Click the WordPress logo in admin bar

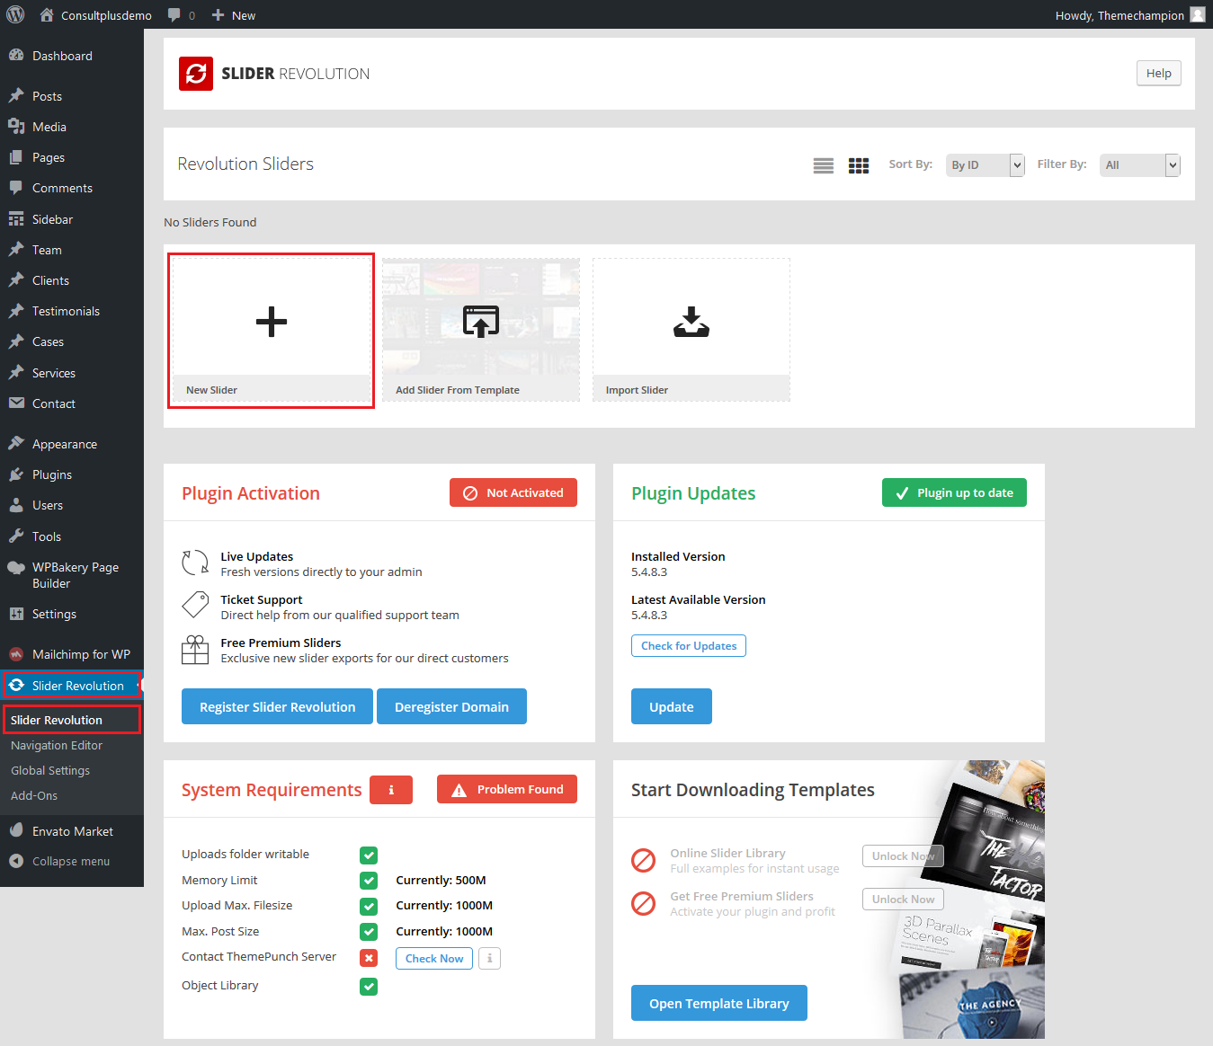point(15,15)
